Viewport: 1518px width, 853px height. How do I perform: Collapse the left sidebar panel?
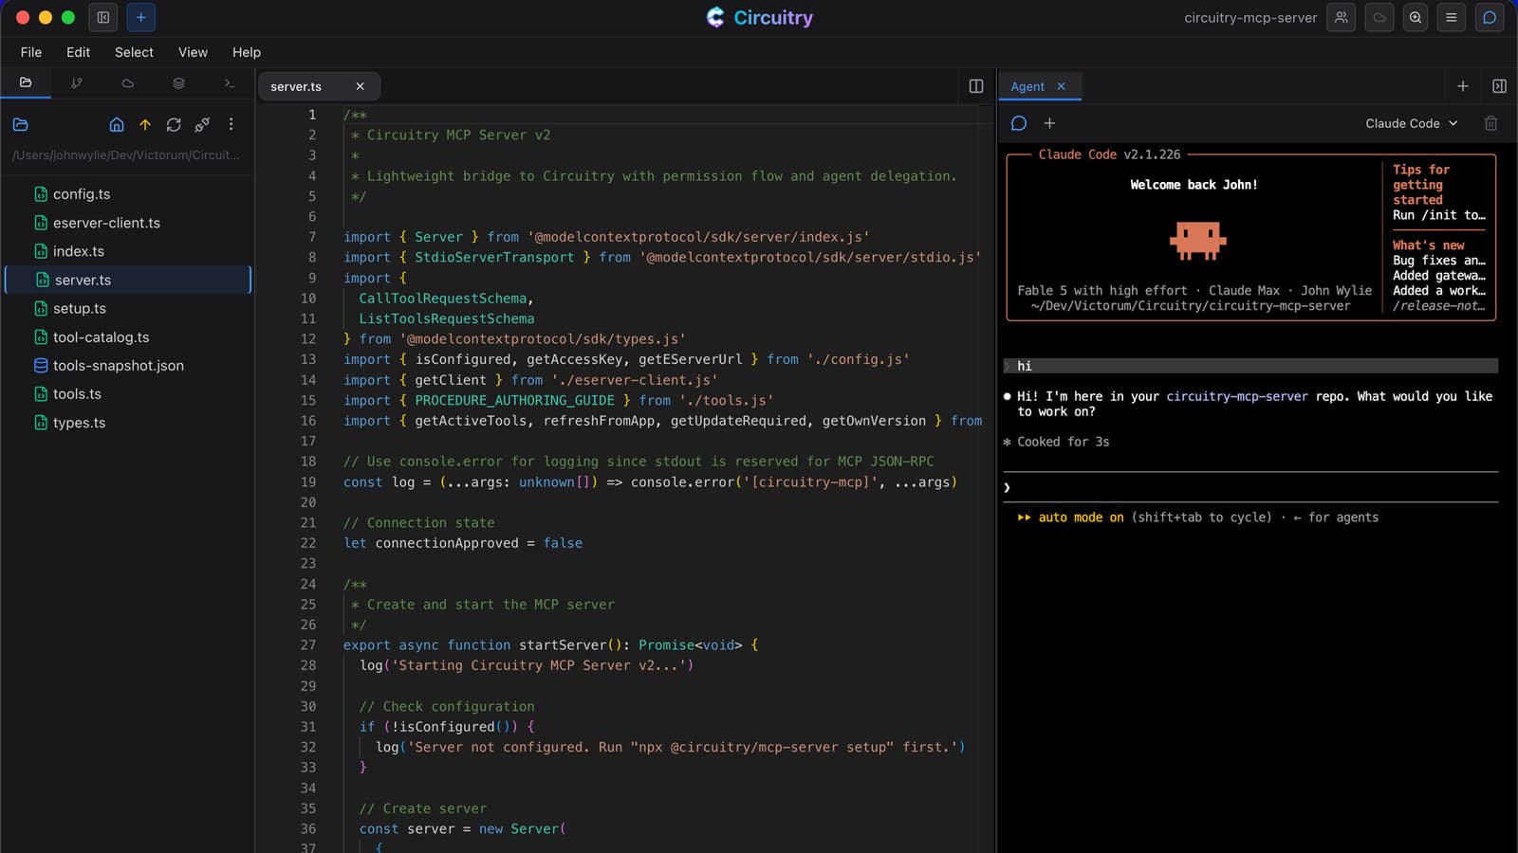pos(103,17)
